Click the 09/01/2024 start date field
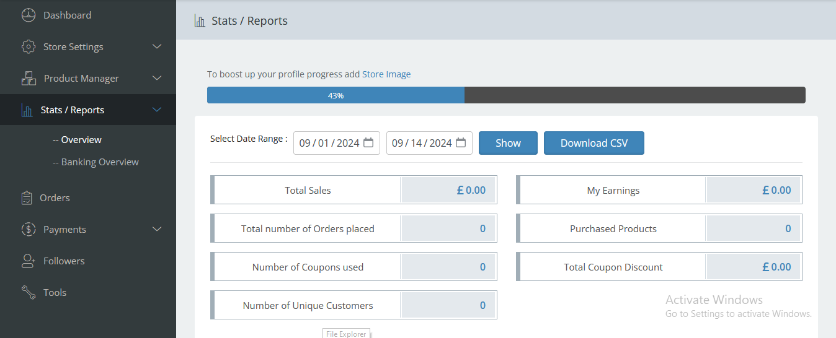Screen dimensions: 836x338 pos(329,143)
